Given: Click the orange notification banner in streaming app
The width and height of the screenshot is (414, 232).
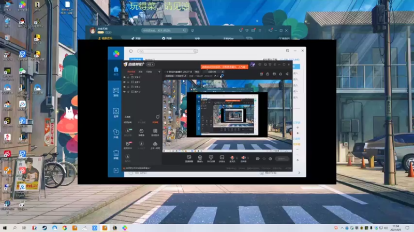Looking at the screenshot, I should point(225,67).
